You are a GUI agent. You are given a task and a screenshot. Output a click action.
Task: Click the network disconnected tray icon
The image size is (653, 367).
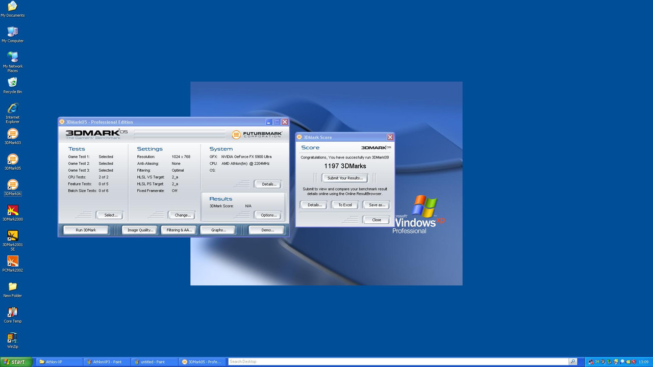591,362
